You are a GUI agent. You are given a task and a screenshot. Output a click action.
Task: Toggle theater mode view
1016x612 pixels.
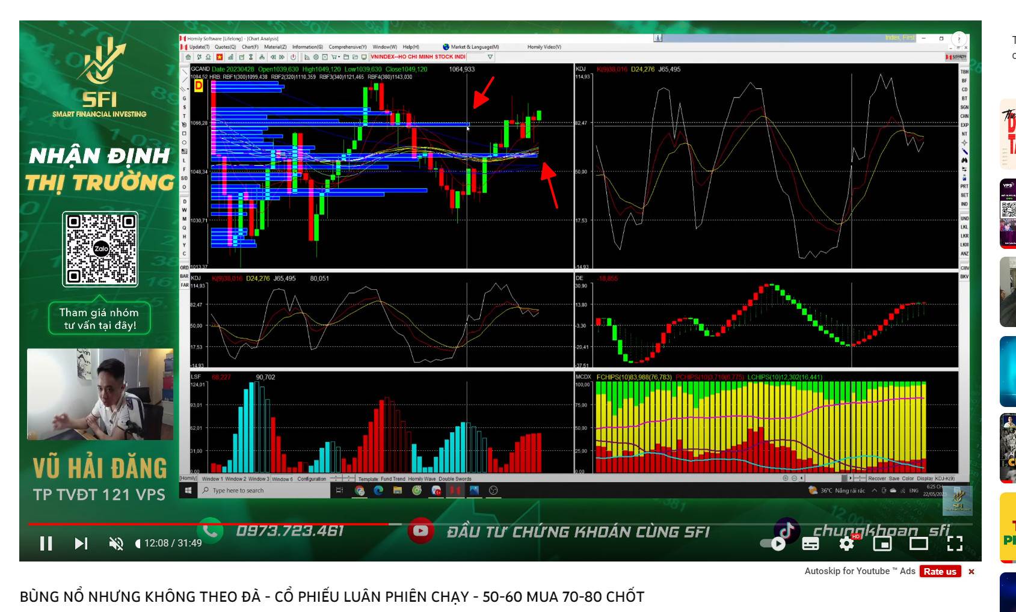919,543
